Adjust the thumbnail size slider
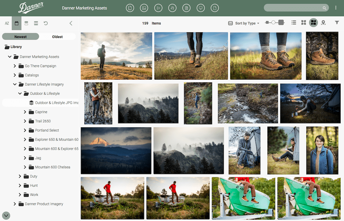Viewport: 344px width, 221px height. point(274,23)
